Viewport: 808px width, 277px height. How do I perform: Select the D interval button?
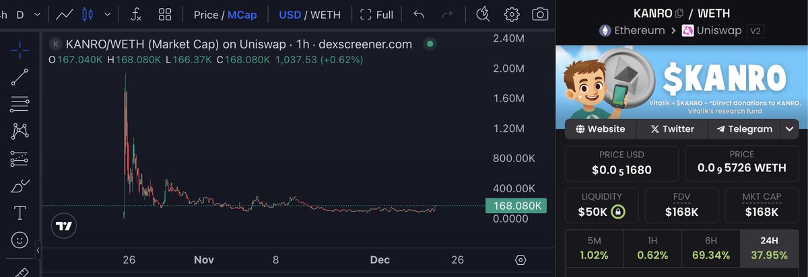click(x=20, y=14)
